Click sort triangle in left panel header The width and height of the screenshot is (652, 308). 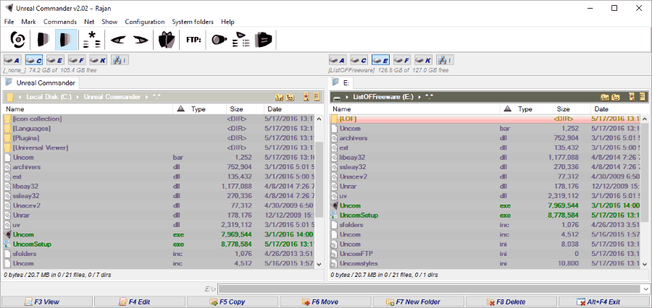pos(180,109)
